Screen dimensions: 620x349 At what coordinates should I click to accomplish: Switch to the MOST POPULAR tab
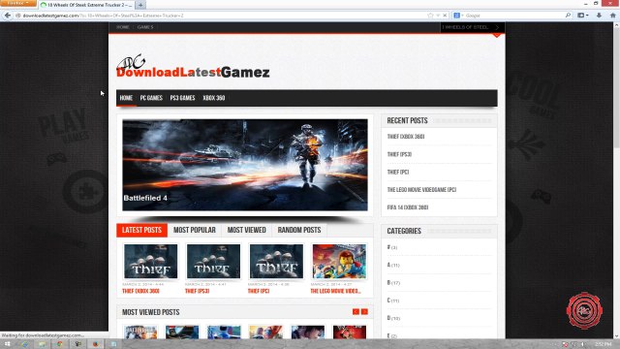pyautogui.click(x=195, y=231)
